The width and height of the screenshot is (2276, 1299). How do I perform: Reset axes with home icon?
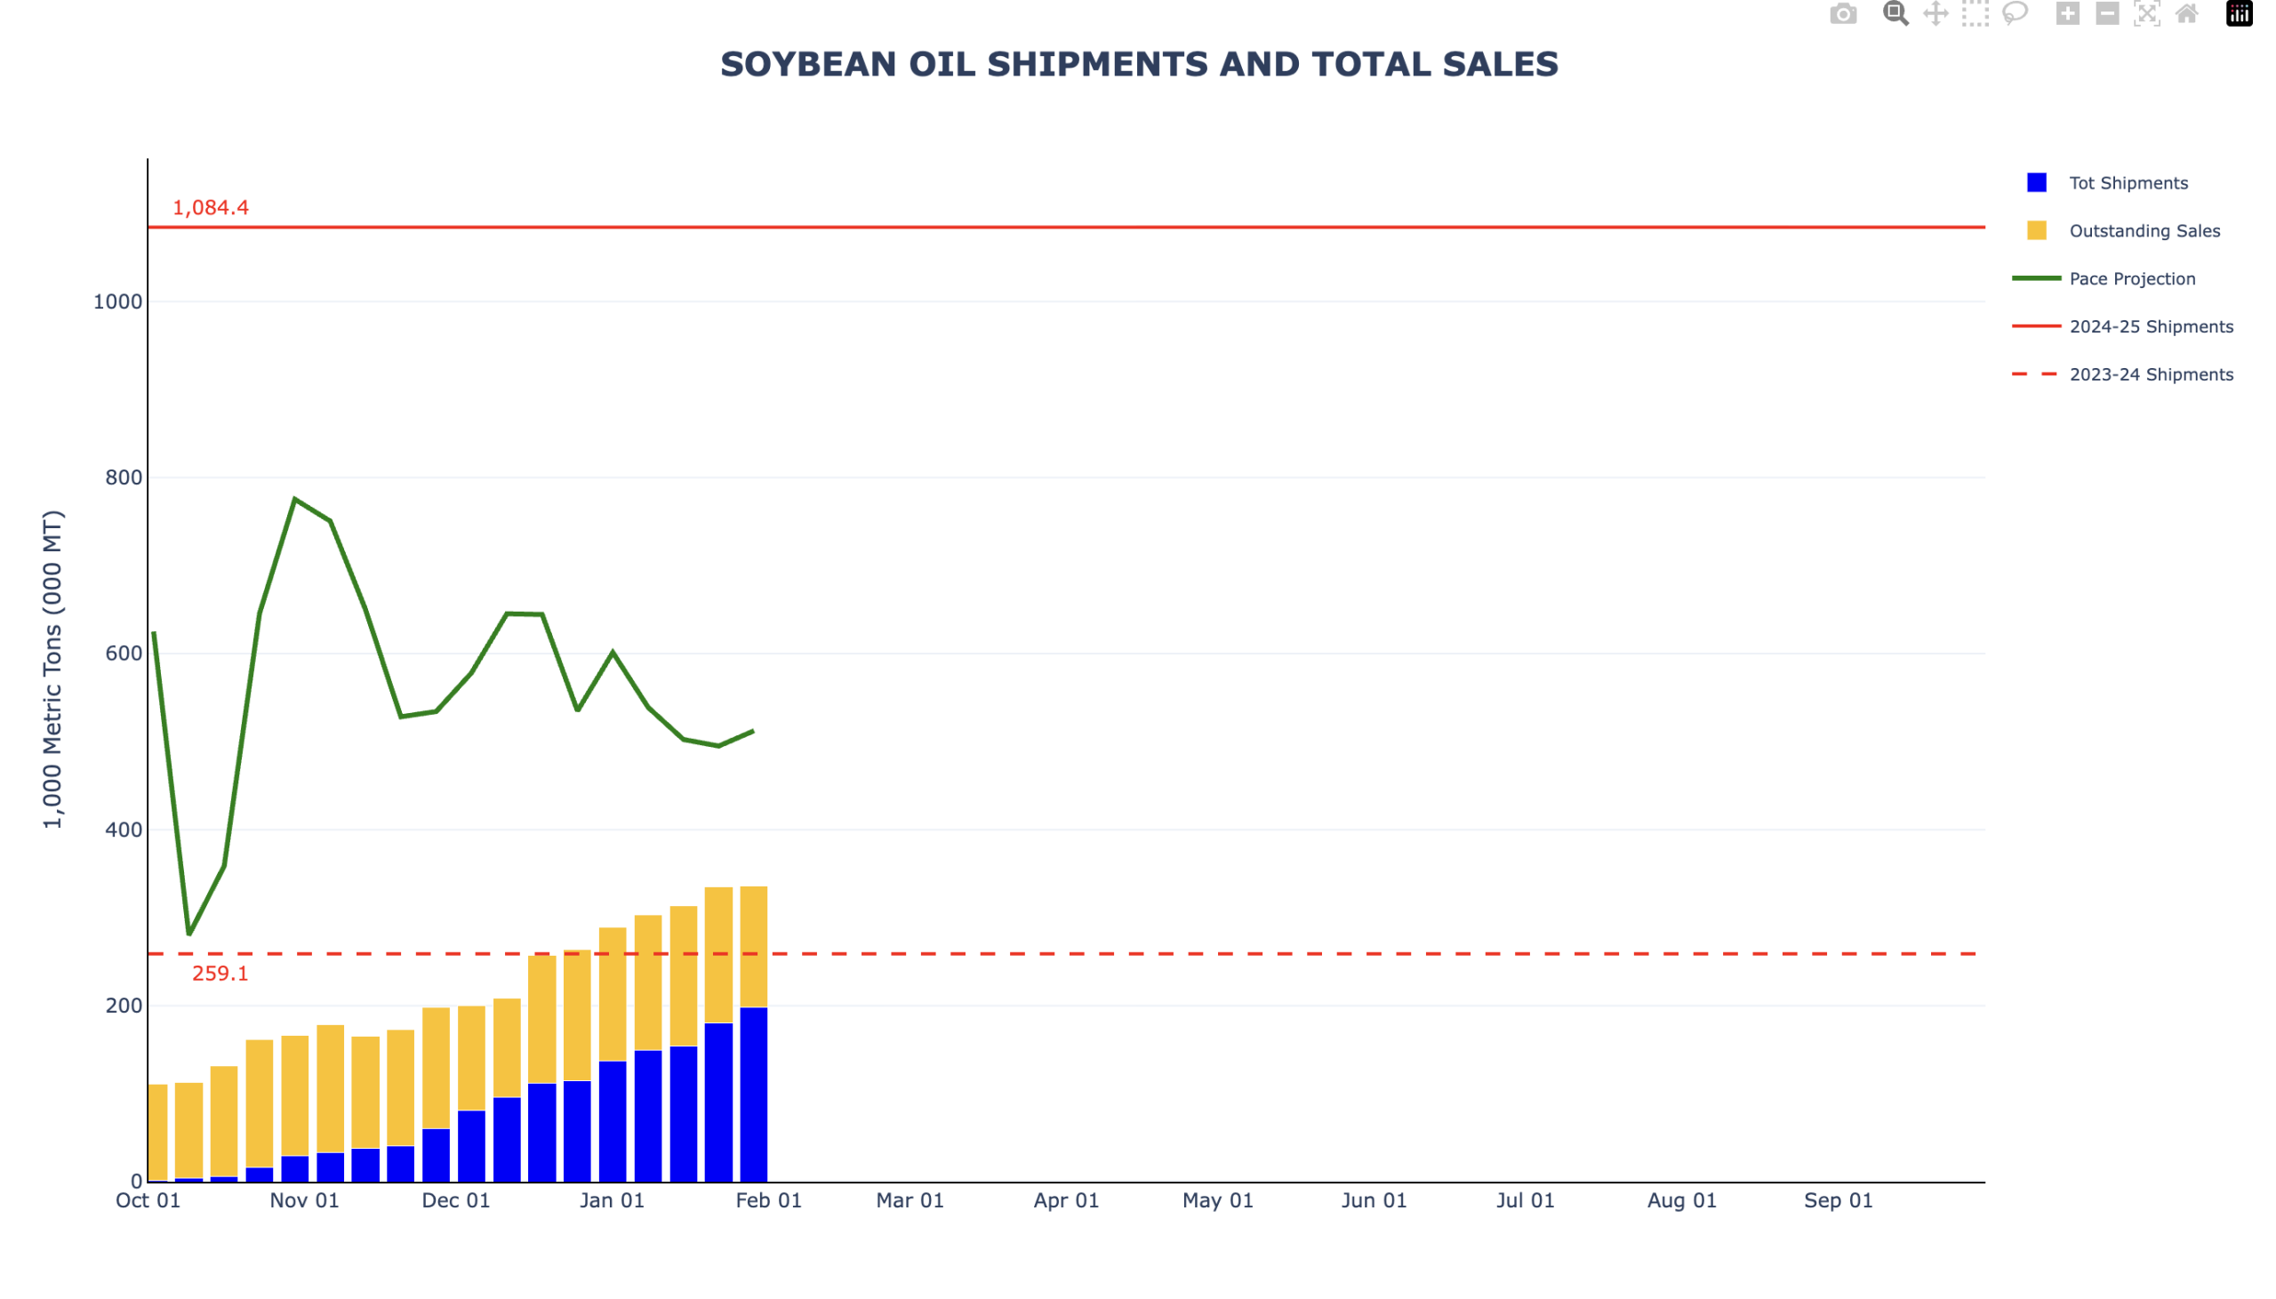click(2186, 14)
